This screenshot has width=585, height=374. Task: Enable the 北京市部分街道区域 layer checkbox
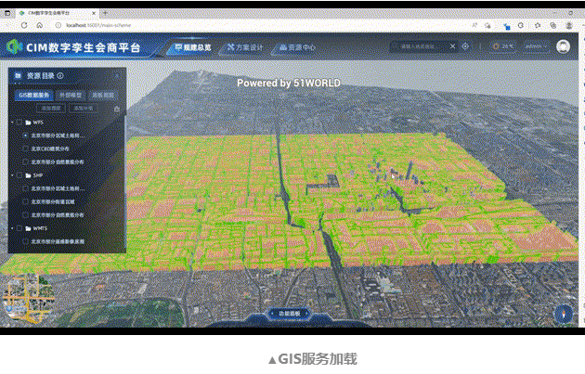pos(25,200)
